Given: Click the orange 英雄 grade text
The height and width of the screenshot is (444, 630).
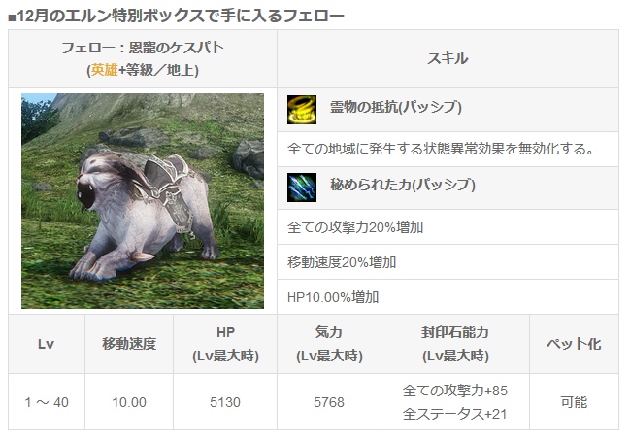Looking at the screenshot, I should [104, 70].
